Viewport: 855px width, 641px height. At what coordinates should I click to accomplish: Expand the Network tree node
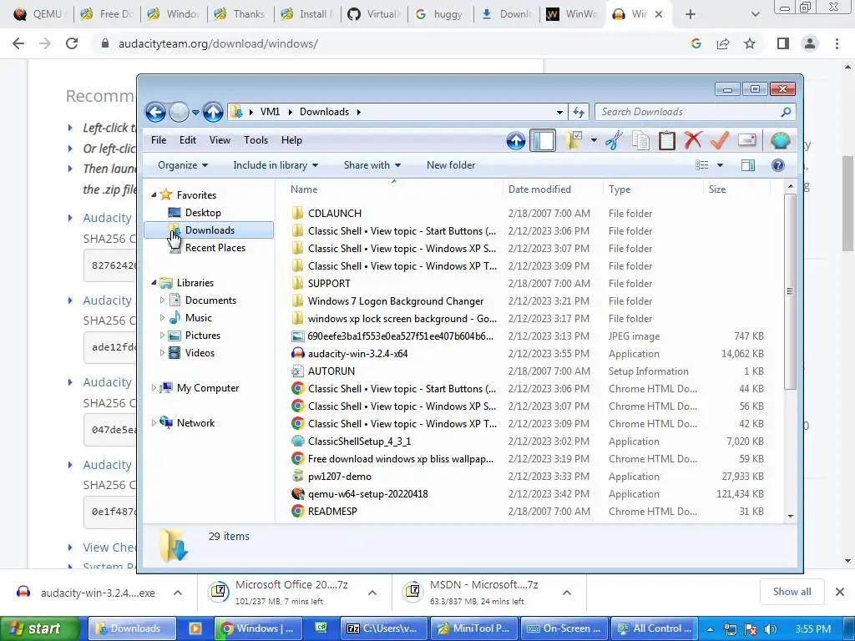coord(154,423)
